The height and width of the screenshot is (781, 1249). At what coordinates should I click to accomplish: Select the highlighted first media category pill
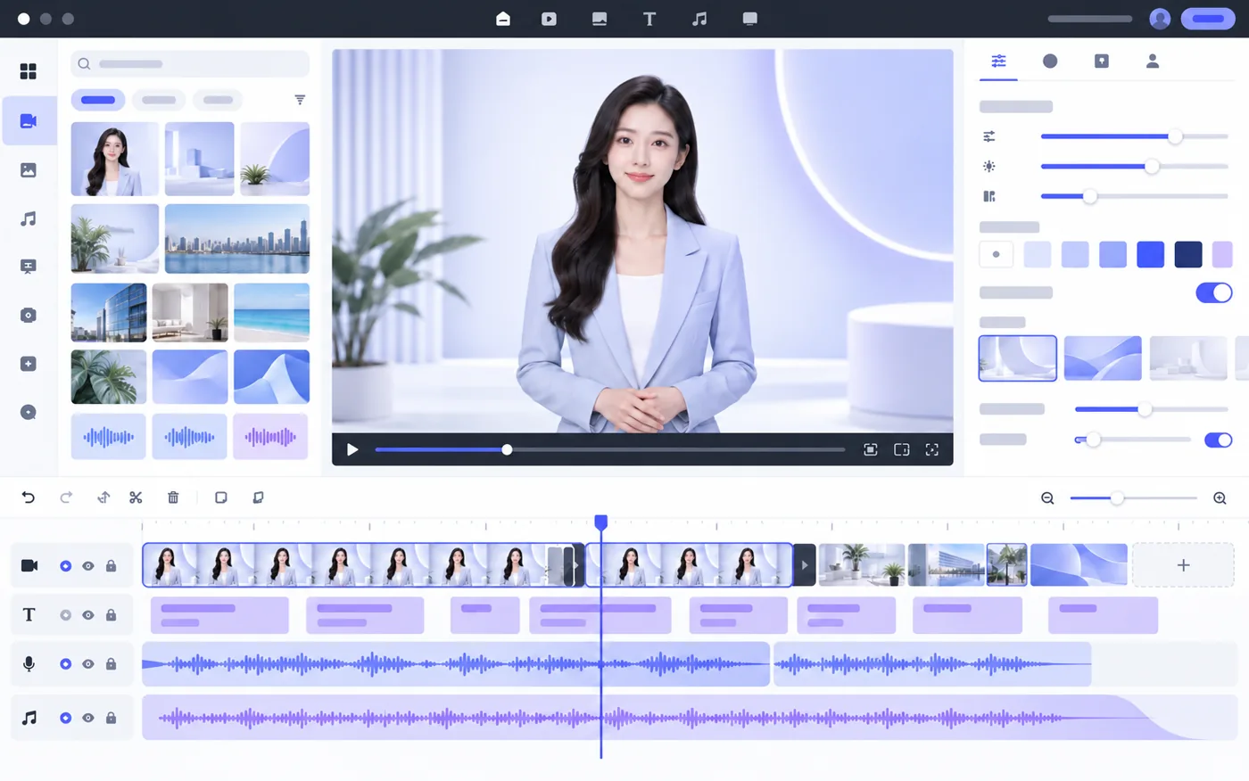pos(98,100)
